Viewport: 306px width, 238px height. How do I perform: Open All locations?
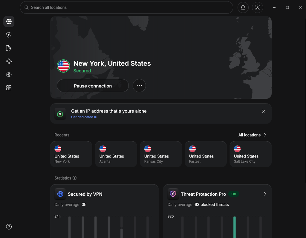tap(250, 135)
